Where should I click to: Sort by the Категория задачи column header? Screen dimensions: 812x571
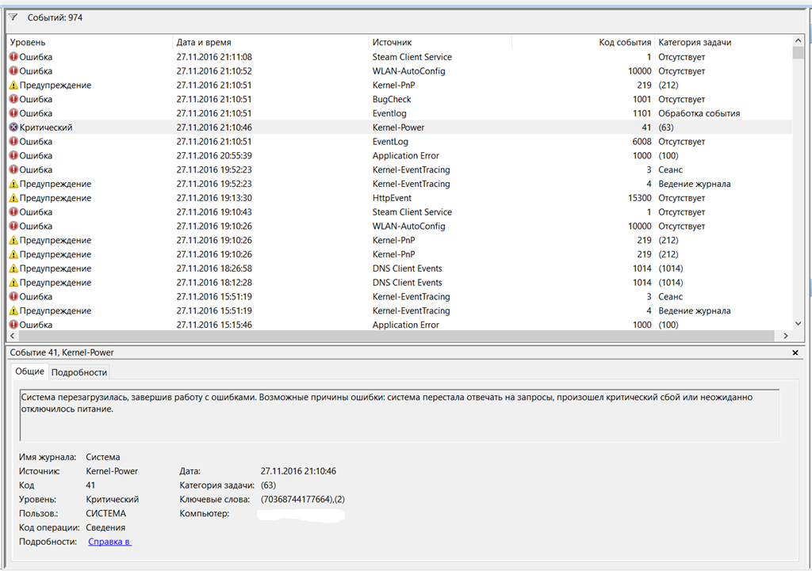point(723,43)
